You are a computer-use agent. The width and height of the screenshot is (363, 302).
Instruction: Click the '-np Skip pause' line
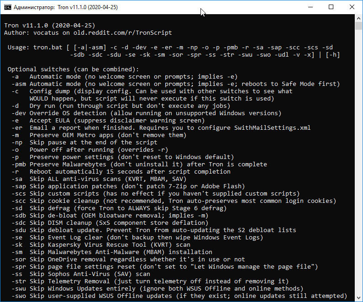[84, 142]
